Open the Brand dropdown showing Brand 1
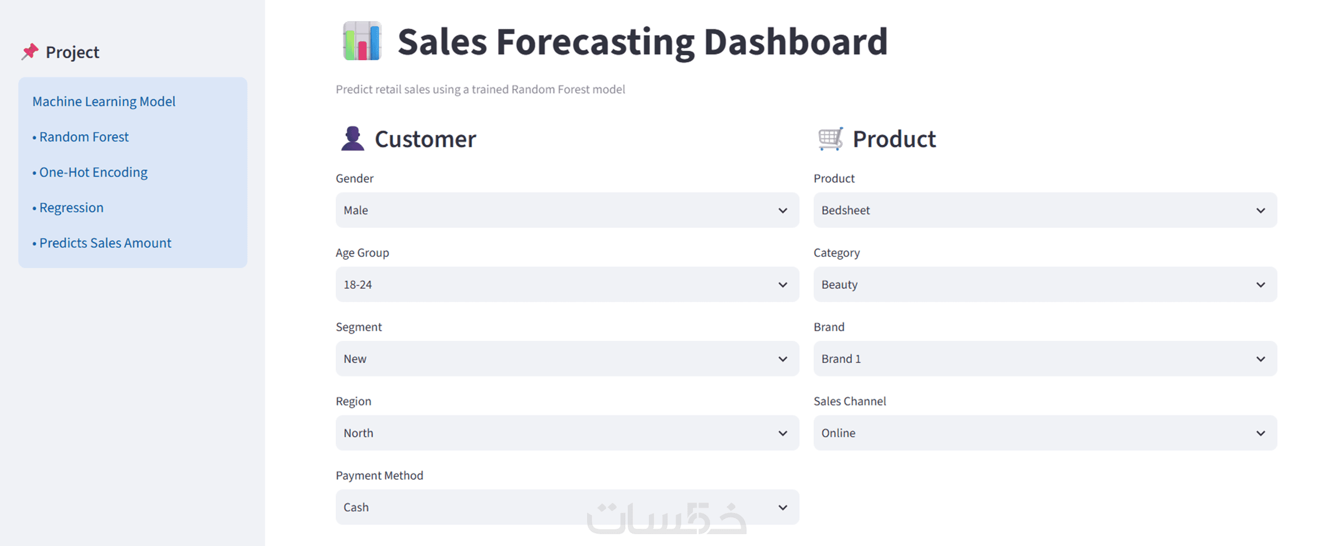 coord(1045,359)
